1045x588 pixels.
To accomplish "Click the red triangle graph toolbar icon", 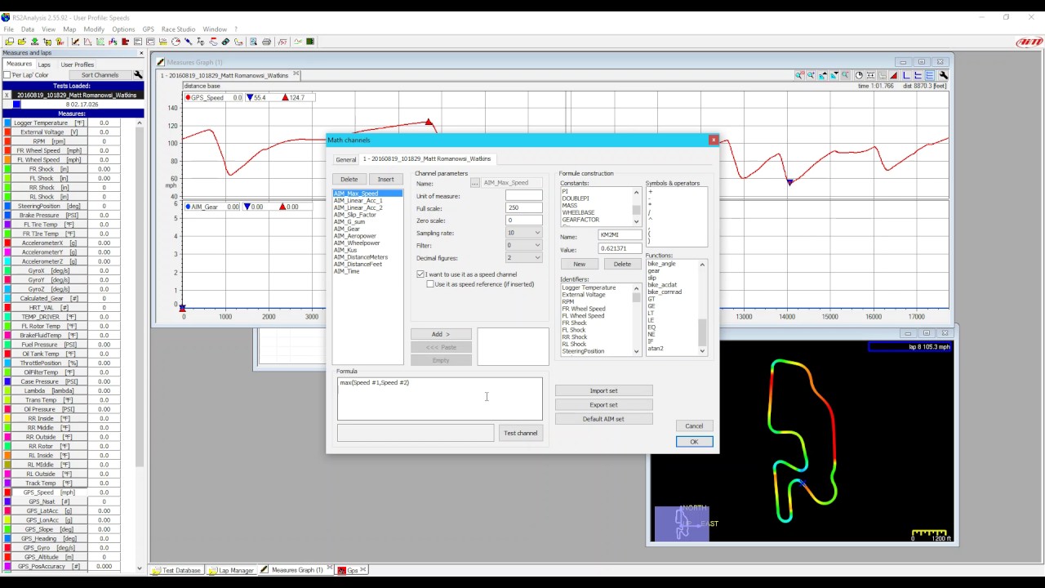I will [x=894, y=75].
